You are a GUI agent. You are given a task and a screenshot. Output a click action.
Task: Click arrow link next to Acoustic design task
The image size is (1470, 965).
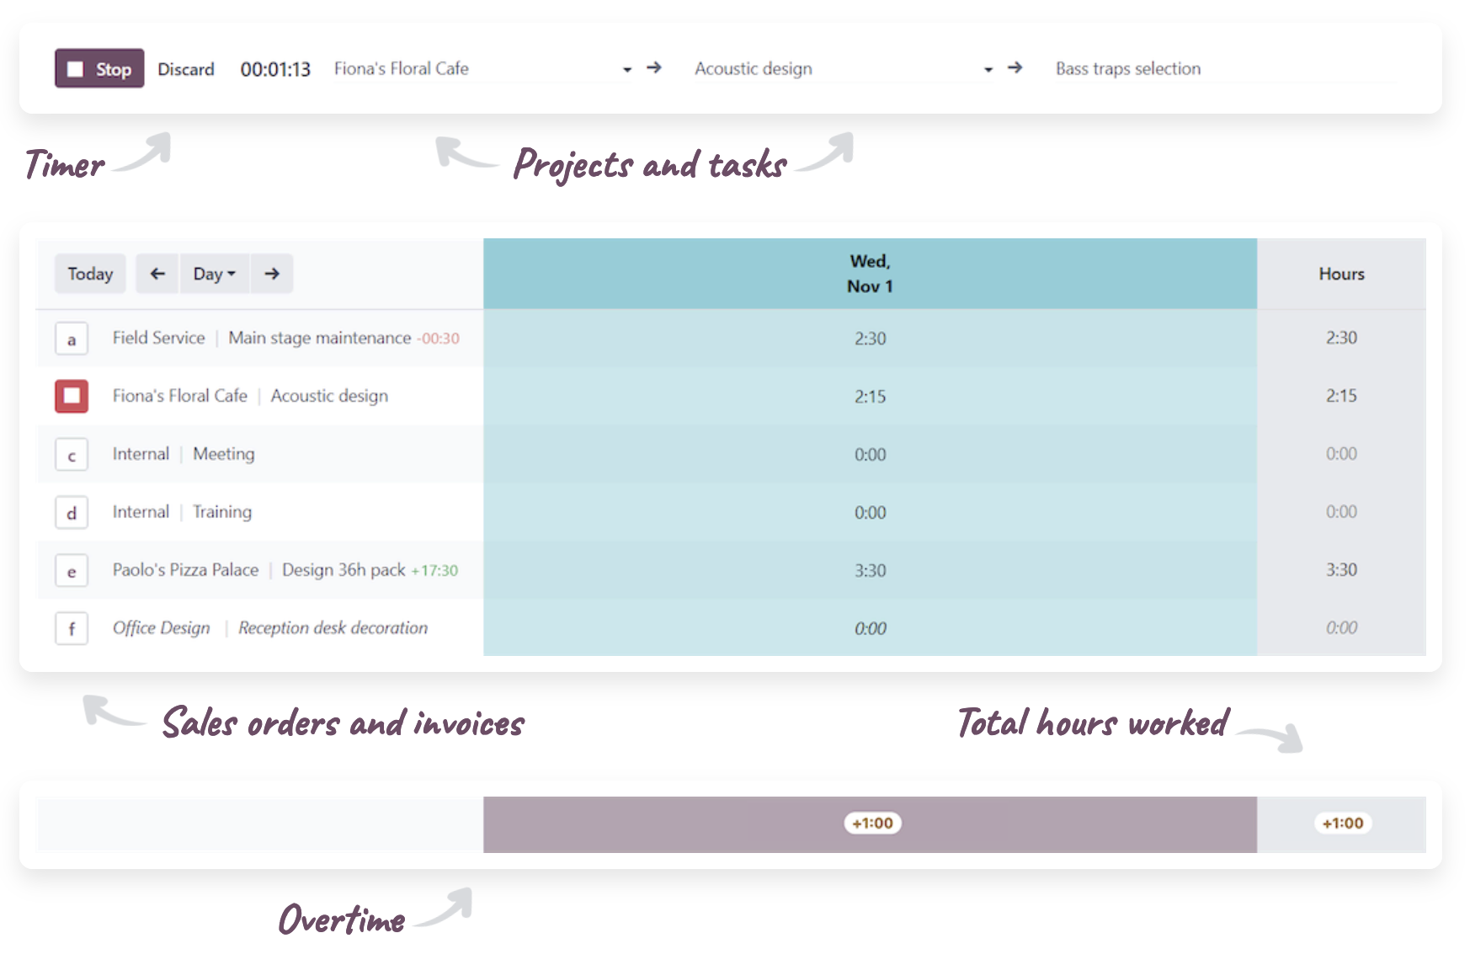1015,67
